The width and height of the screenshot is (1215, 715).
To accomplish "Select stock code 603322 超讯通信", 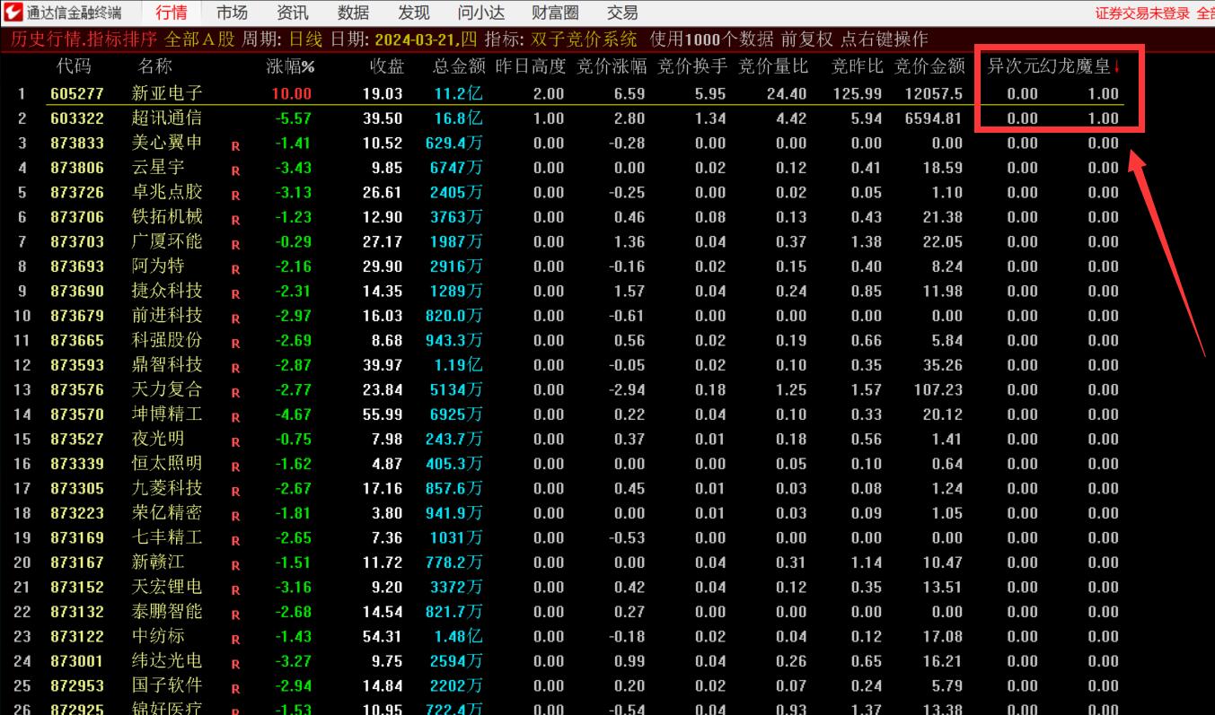I will [x=77, y=118].
